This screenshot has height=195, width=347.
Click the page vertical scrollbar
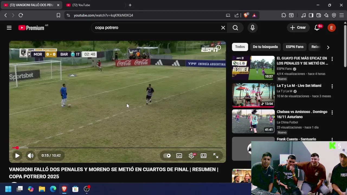[345, 46]
